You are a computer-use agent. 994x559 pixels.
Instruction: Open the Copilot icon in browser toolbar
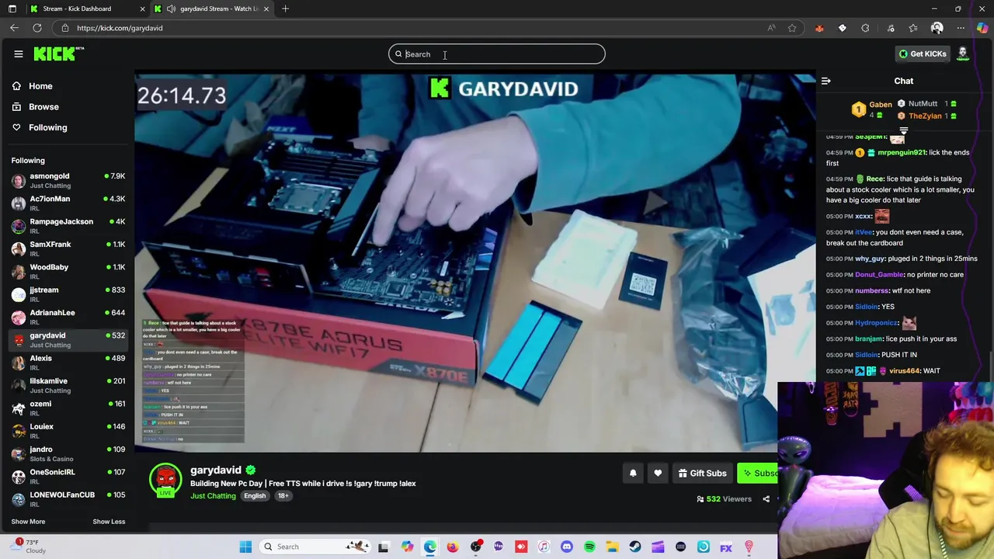982,28
